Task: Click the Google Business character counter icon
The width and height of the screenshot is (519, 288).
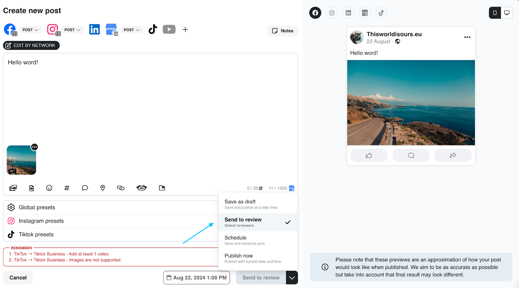Action: (292, 188)
